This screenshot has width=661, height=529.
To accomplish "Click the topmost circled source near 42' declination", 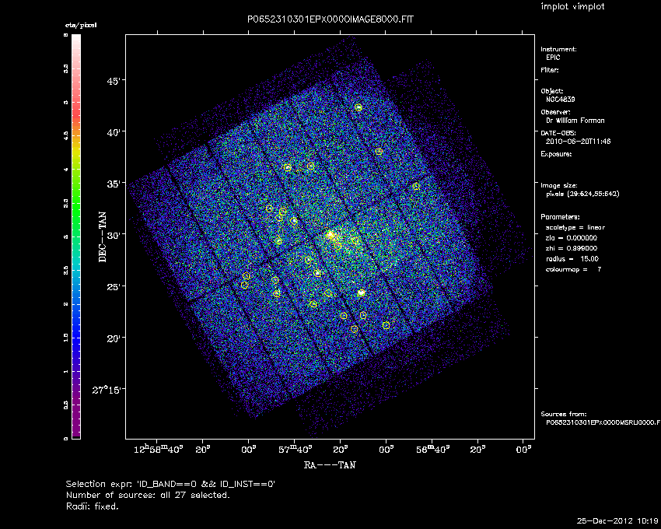I will (358, 107).
